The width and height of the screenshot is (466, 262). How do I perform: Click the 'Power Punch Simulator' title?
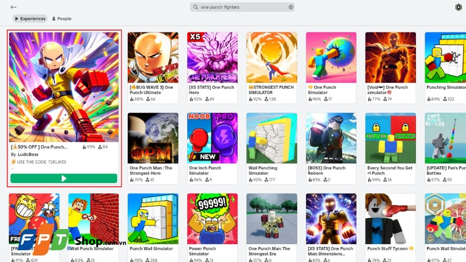(x=202, y=251)
